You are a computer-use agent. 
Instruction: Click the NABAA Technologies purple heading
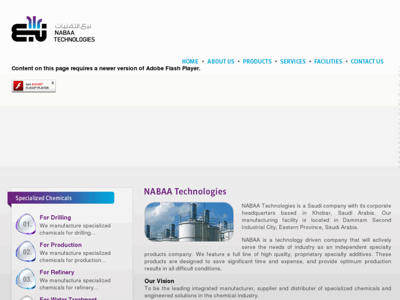[185, 192]
